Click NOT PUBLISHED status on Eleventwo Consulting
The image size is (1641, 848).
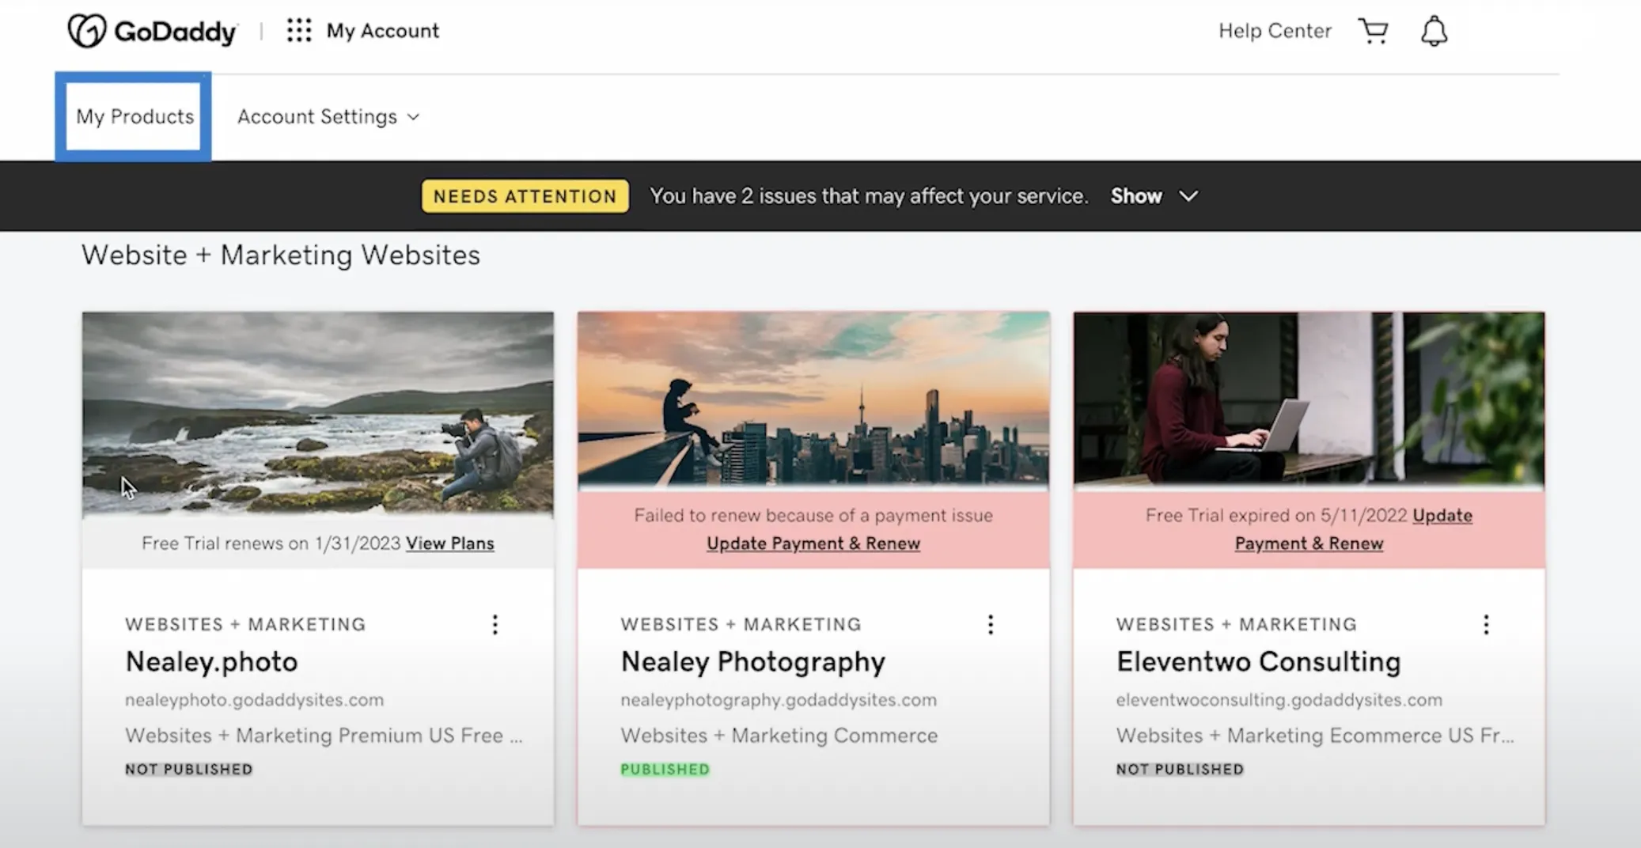pos(1180,769)
